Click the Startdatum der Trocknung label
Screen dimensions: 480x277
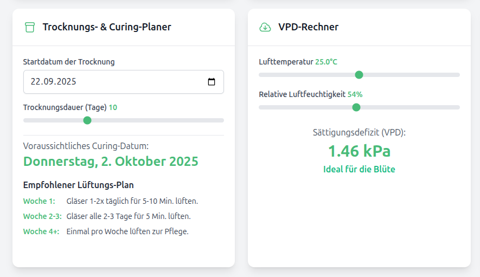pos(69,62)
